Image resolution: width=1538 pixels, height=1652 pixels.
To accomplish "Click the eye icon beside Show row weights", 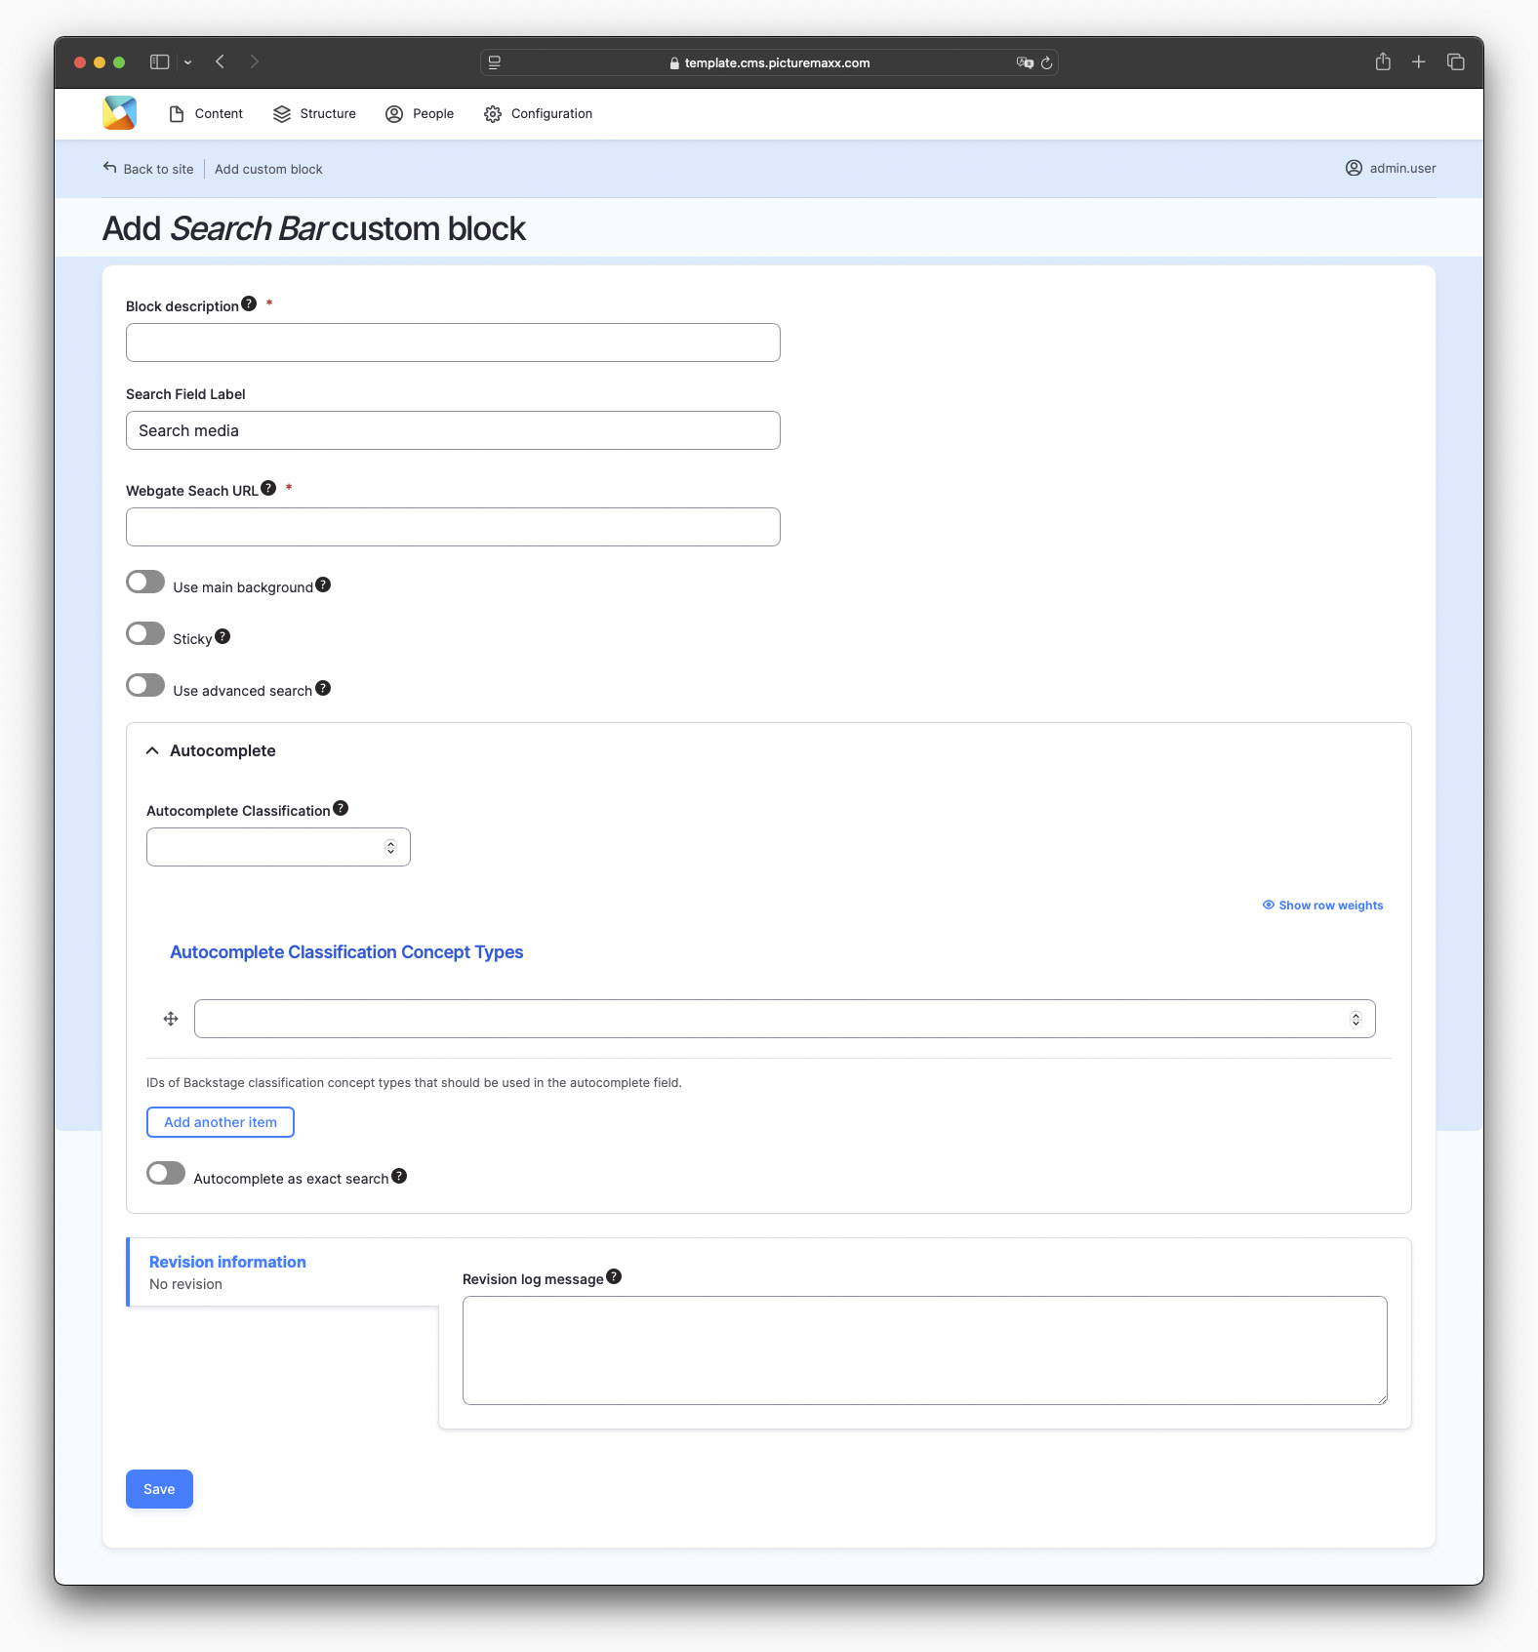I will [1269, 905].
